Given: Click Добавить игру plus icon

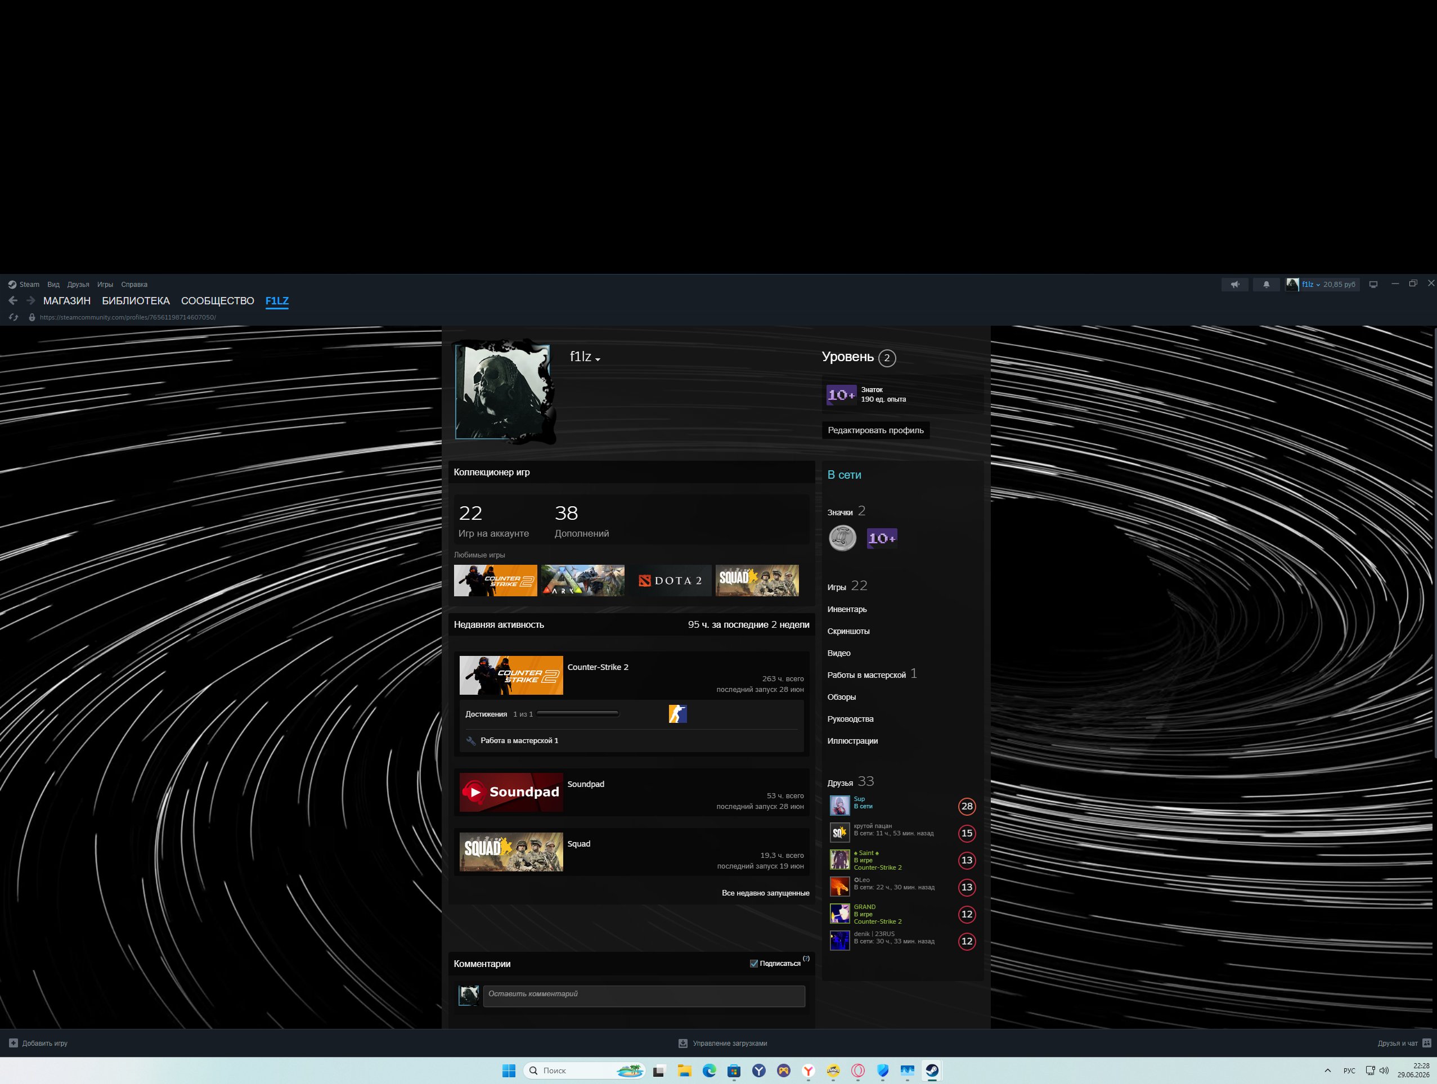Looking at the screenshot, I should pyautogui.click(x=13, y=1043).
